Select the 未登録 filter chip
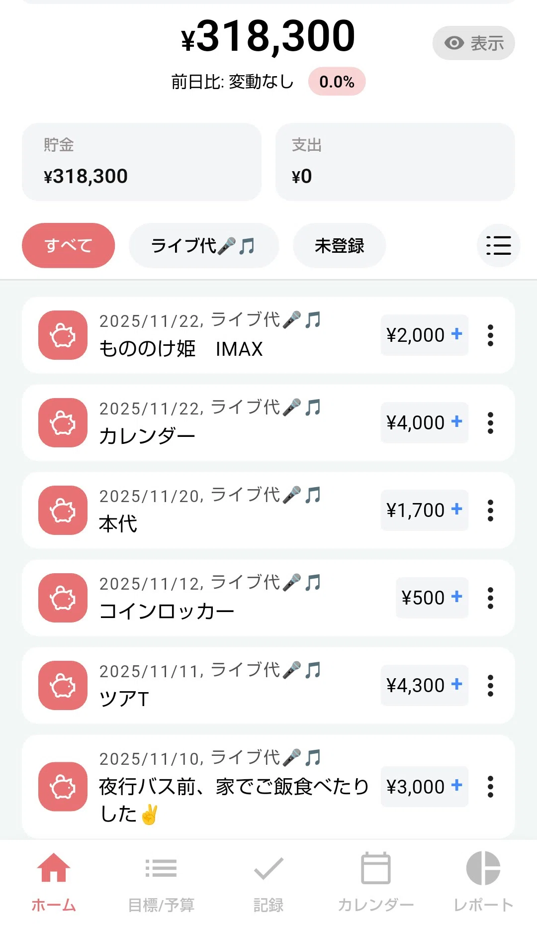Screen dimensions: 537x926 (339, 245)
